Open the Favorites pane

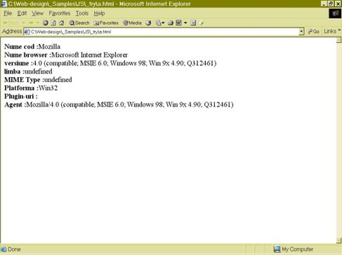106,23
